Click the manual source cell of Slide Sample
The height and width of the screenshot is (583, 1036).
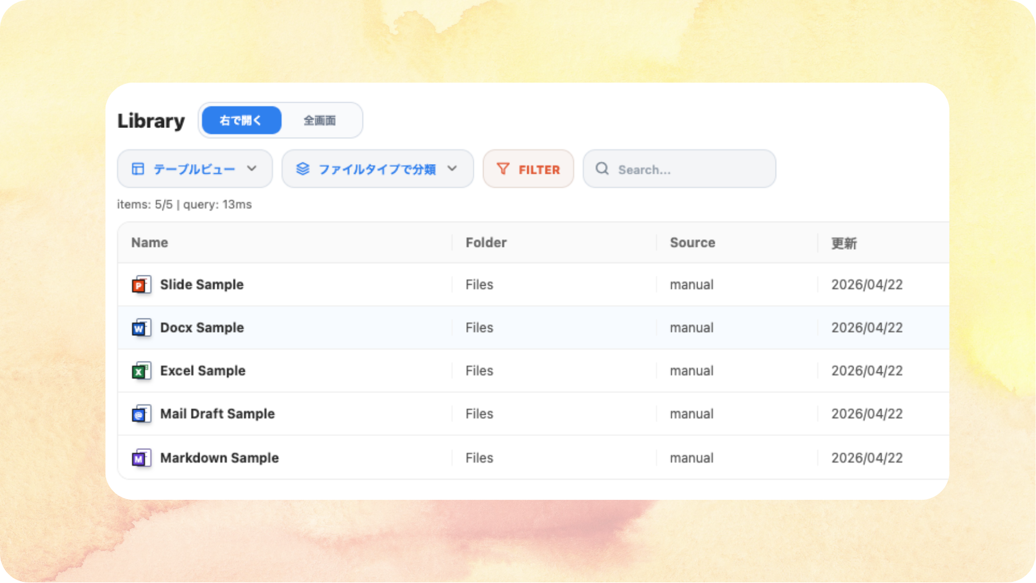(x=692, y=285)
